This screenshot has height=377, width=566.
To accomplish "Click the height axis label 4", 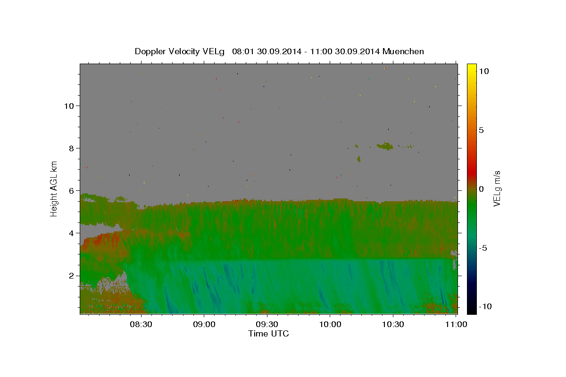I will click(x=72, y=233).
